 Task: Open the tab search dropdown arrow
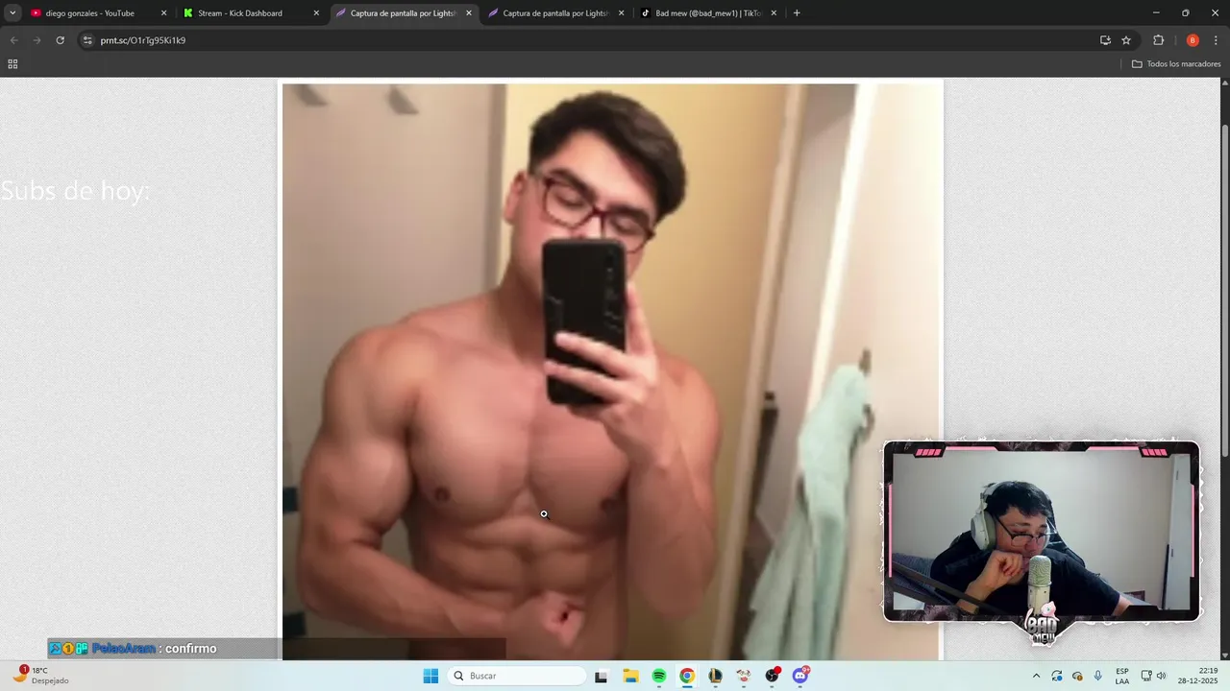[12, 13]
